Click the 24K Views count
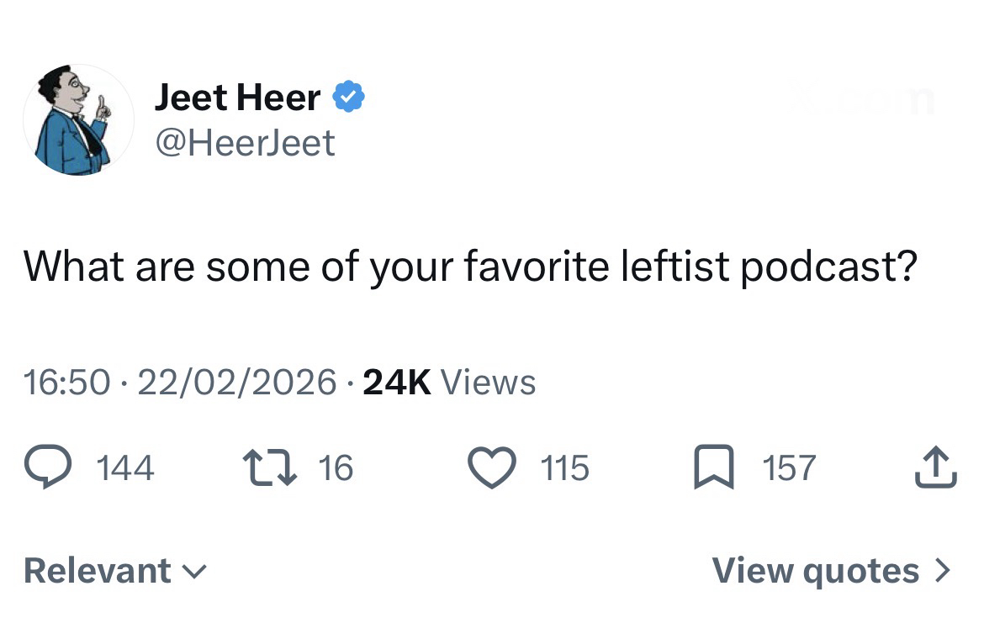The height and width of the screenshot is (623, 984). (x=449, y=383)
